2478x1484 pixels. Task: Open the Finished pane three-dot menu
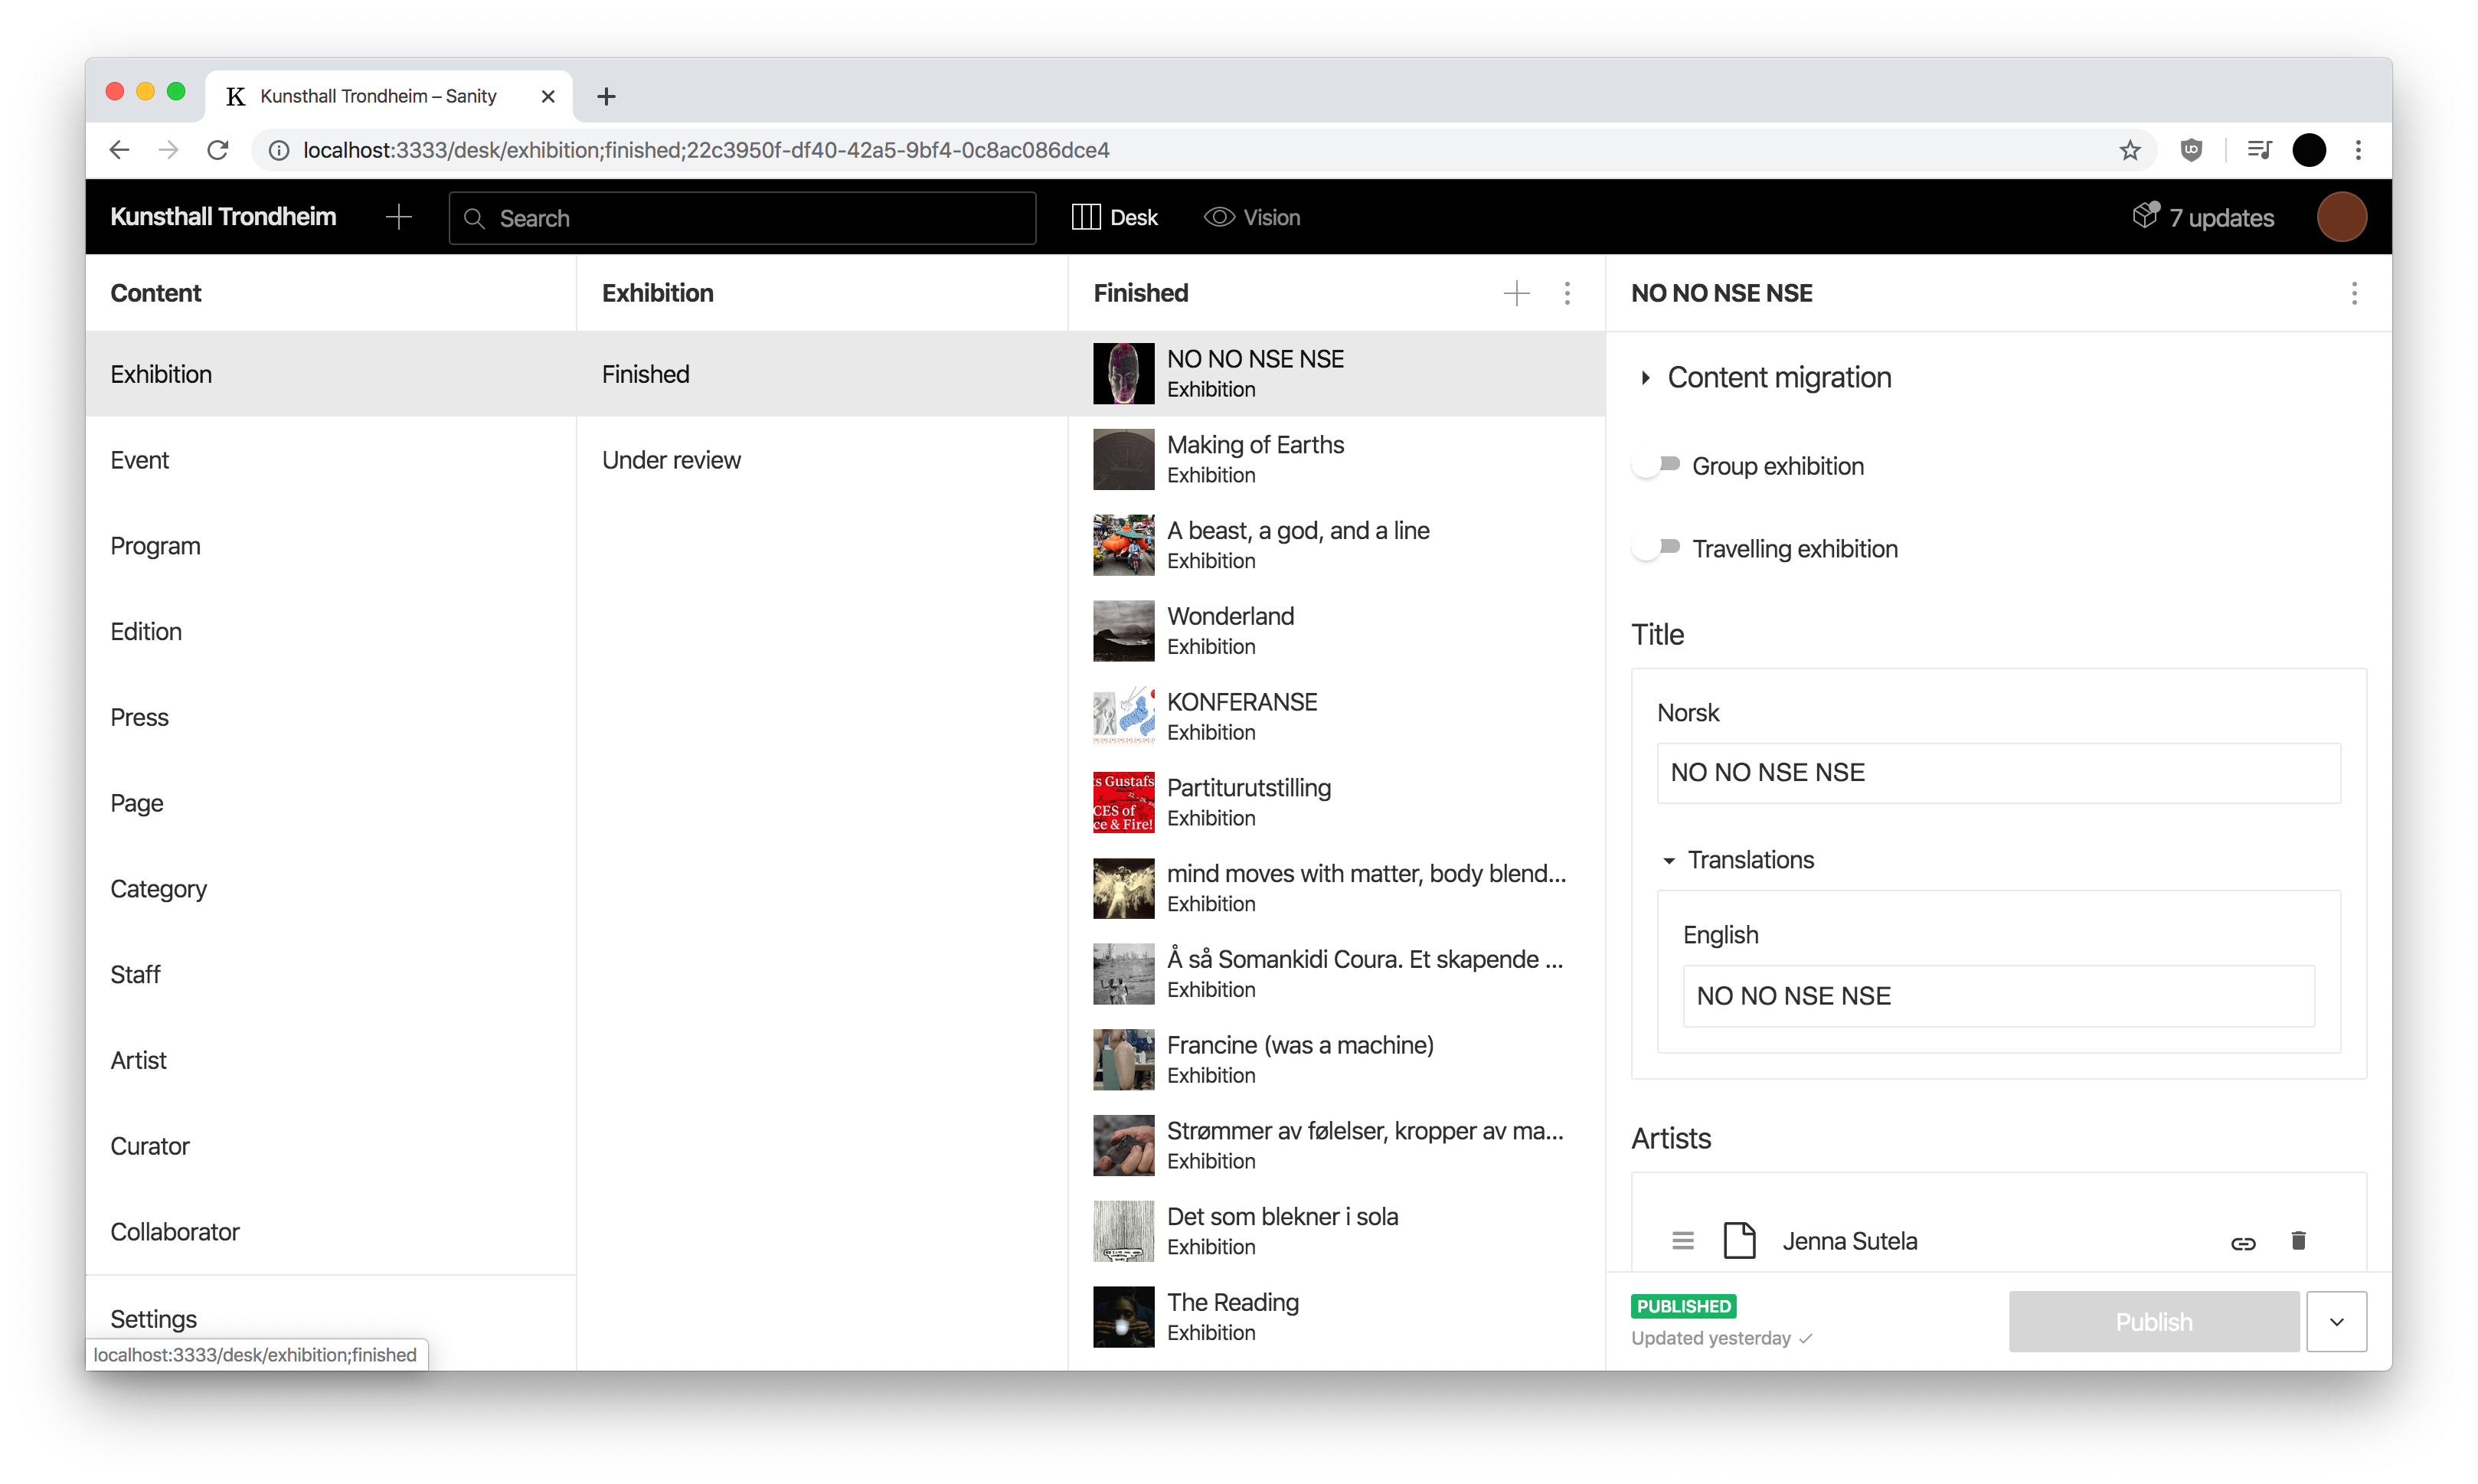coord(1567,293)
